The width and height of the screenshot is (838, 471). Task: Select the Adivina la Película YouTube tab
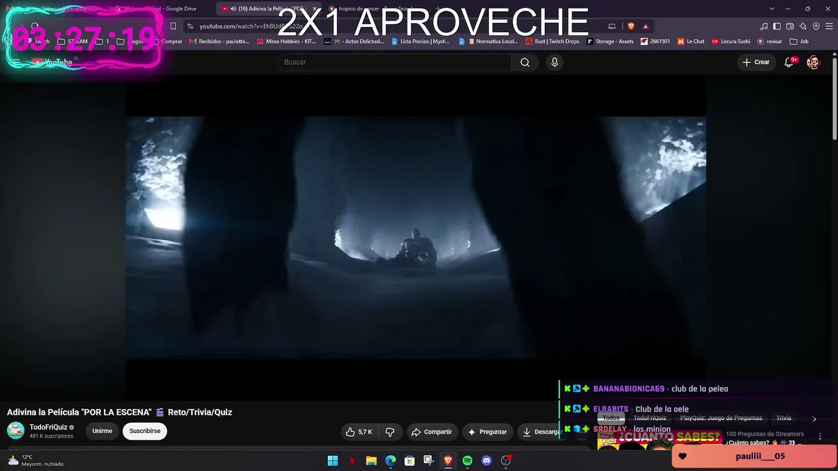[268, 9]
